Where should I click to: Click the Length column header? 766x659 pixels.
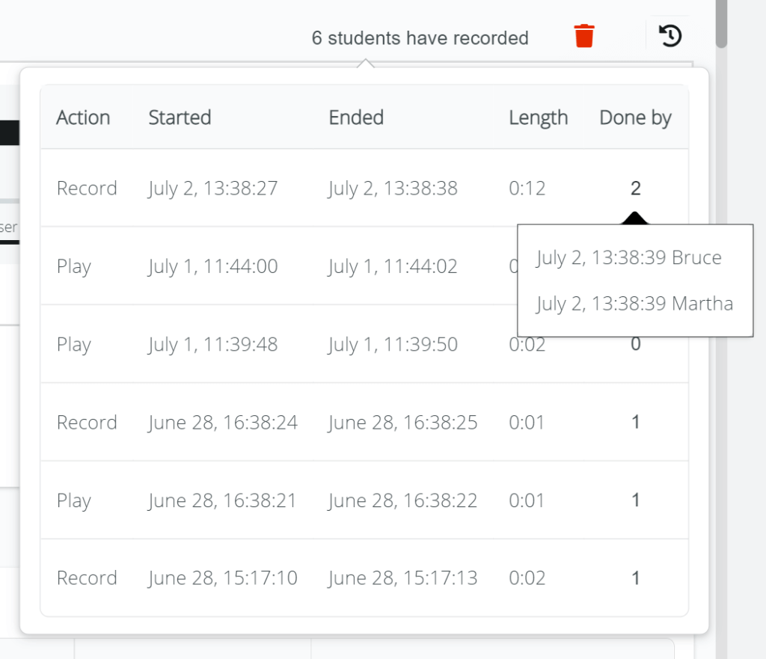[x=538, y=117]
